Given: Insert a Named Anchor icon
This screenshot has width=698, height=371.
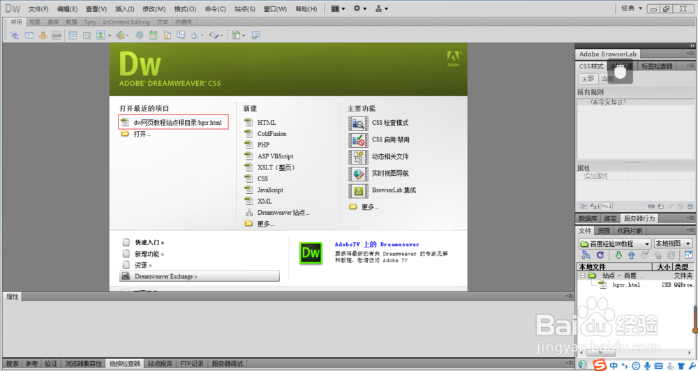Looking at the screenshot, I should click(x=43, y=35).
